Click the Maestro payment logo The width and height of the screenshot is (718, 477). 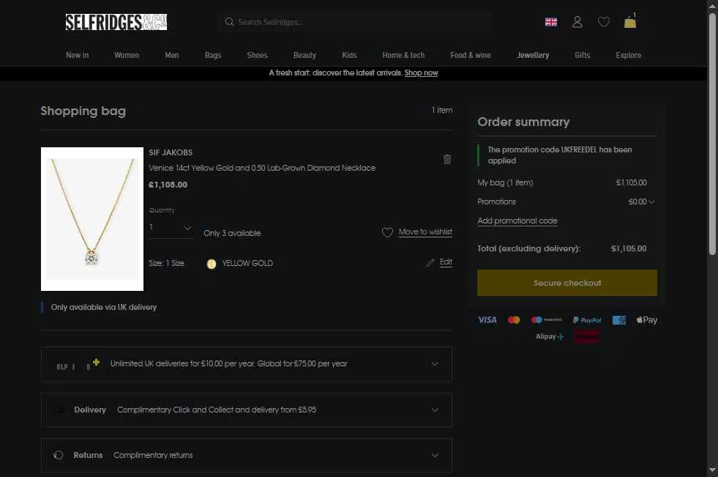[x=546, y=320]
